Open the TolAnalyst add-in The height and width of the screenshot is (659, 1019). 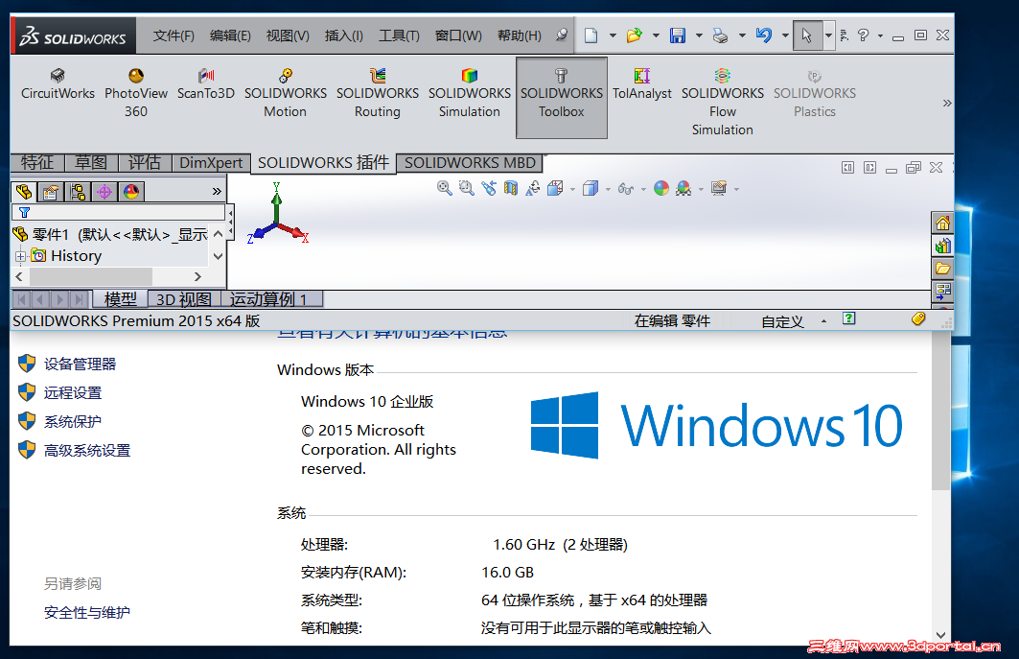pos(642,84)
